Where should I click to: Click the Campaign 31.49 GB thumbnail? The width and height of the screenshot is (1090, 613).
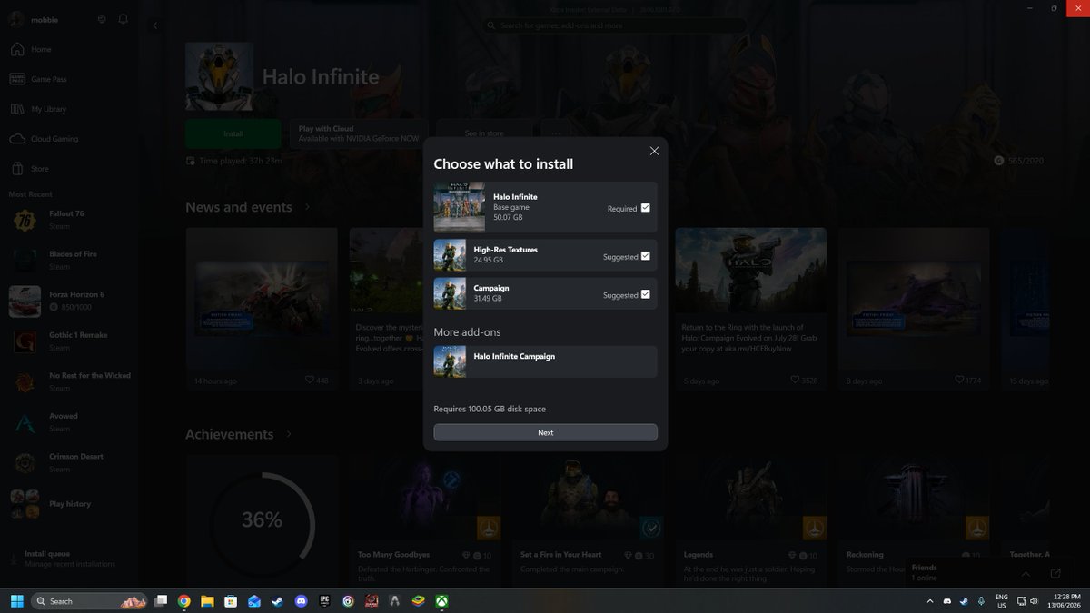(x=450, y=293)
